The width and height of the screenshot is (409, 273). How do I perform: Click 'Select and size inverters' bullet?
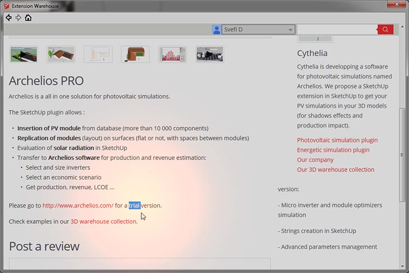(x=58, y=167)
